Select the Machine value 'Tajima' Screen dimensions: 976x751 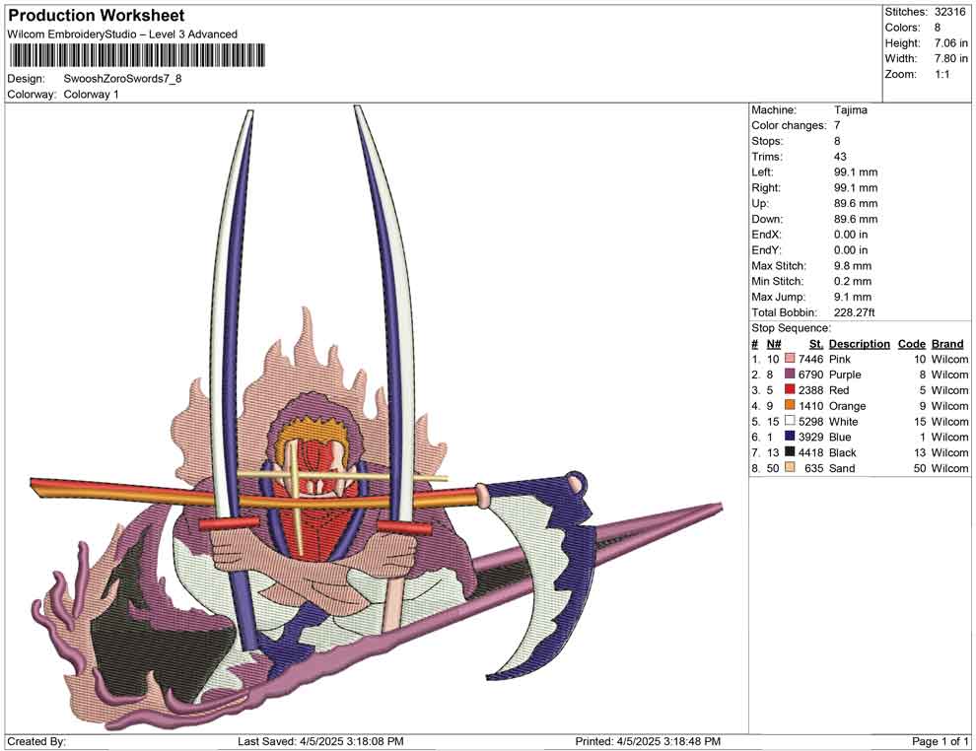850,110
